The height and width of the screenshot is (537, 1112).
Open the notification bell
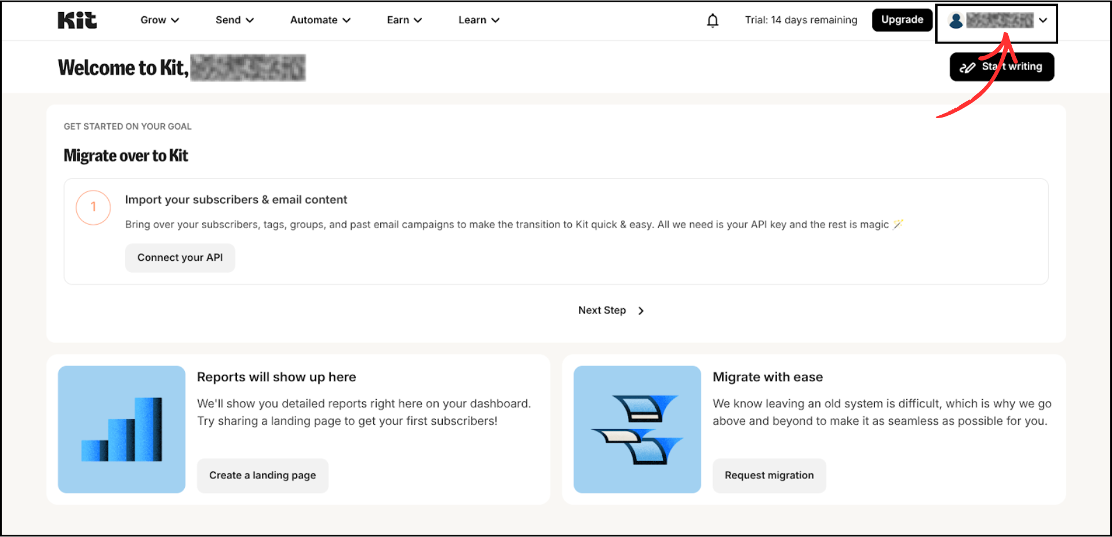tap(712, 20)
